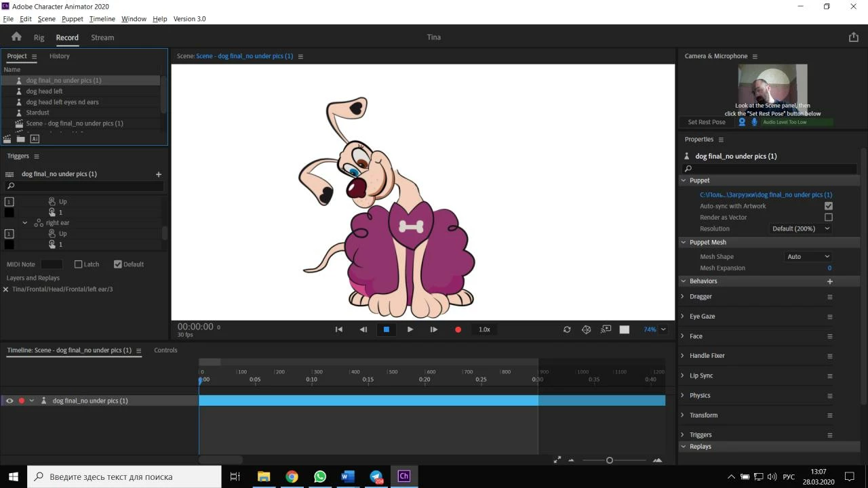Image resolution: width=868 pixels, height=488 pixels.
Task: Click the Set Rest Pose button
Action: click(x=707, y=122)
